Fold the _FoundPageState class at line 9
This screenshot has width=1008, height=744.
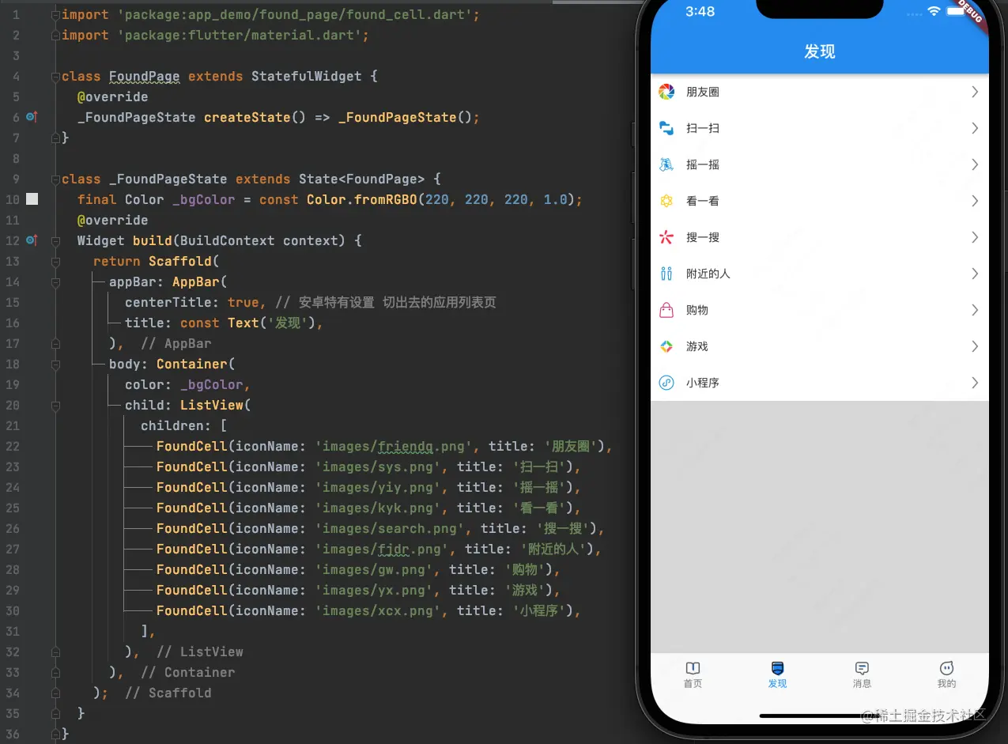tap(55, 179)
